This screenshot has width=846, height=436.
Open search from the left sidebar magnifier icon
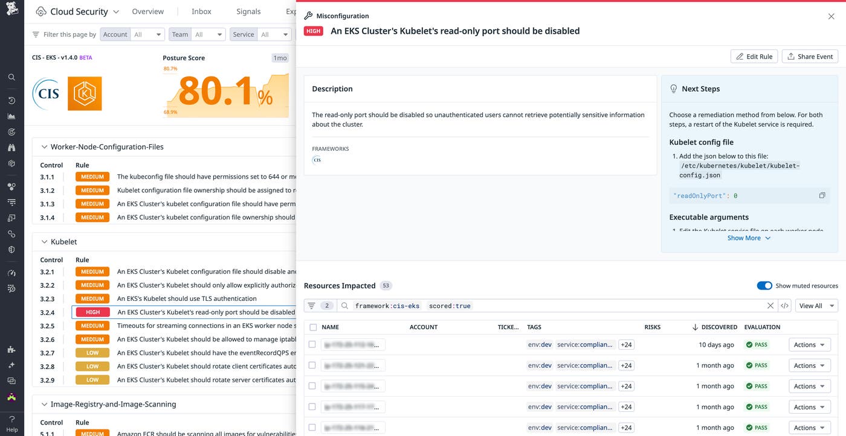coord(11,77)
